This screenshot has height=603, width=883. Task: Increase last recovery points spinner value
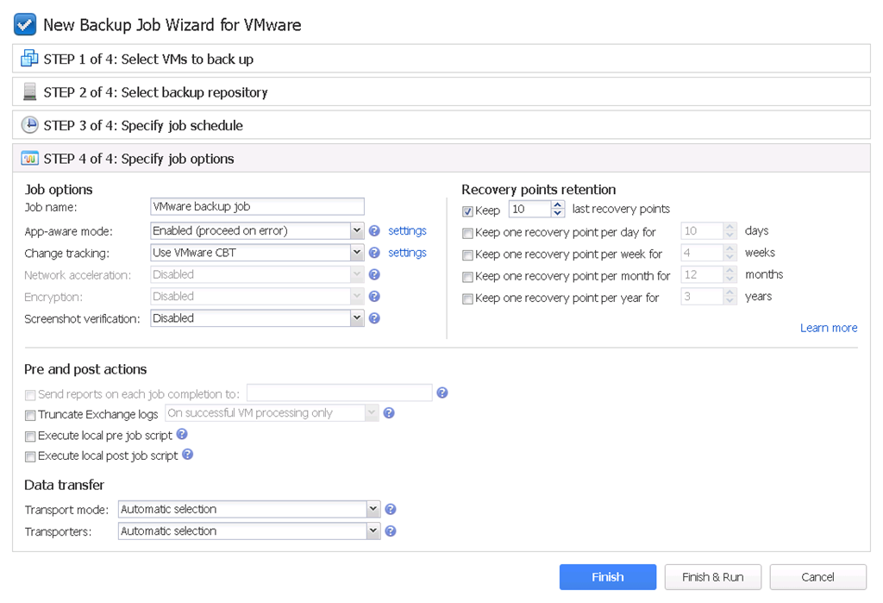(558, 205)
